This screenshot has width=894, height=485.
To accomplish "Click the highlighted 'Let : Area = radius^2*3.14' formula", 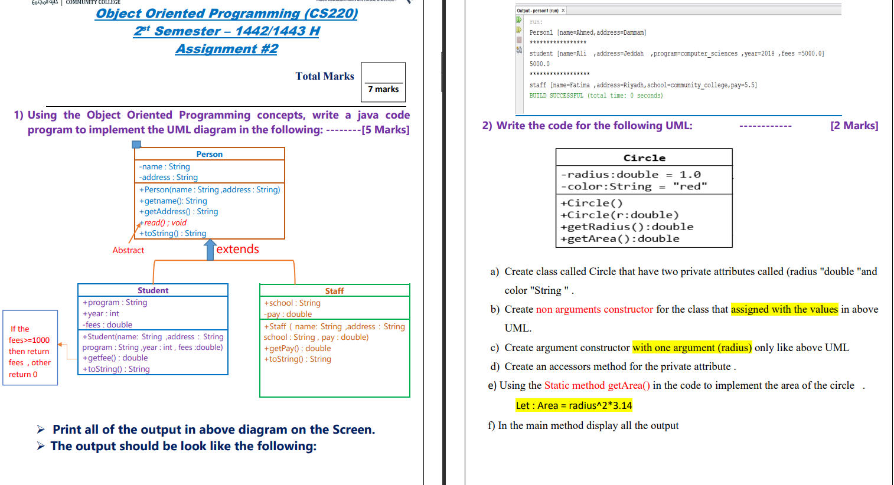I will [574, 405].
